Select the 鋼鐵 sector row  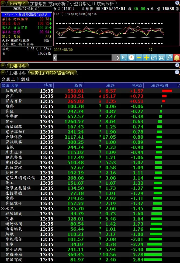pyautogui.click(x=90, y=234)
